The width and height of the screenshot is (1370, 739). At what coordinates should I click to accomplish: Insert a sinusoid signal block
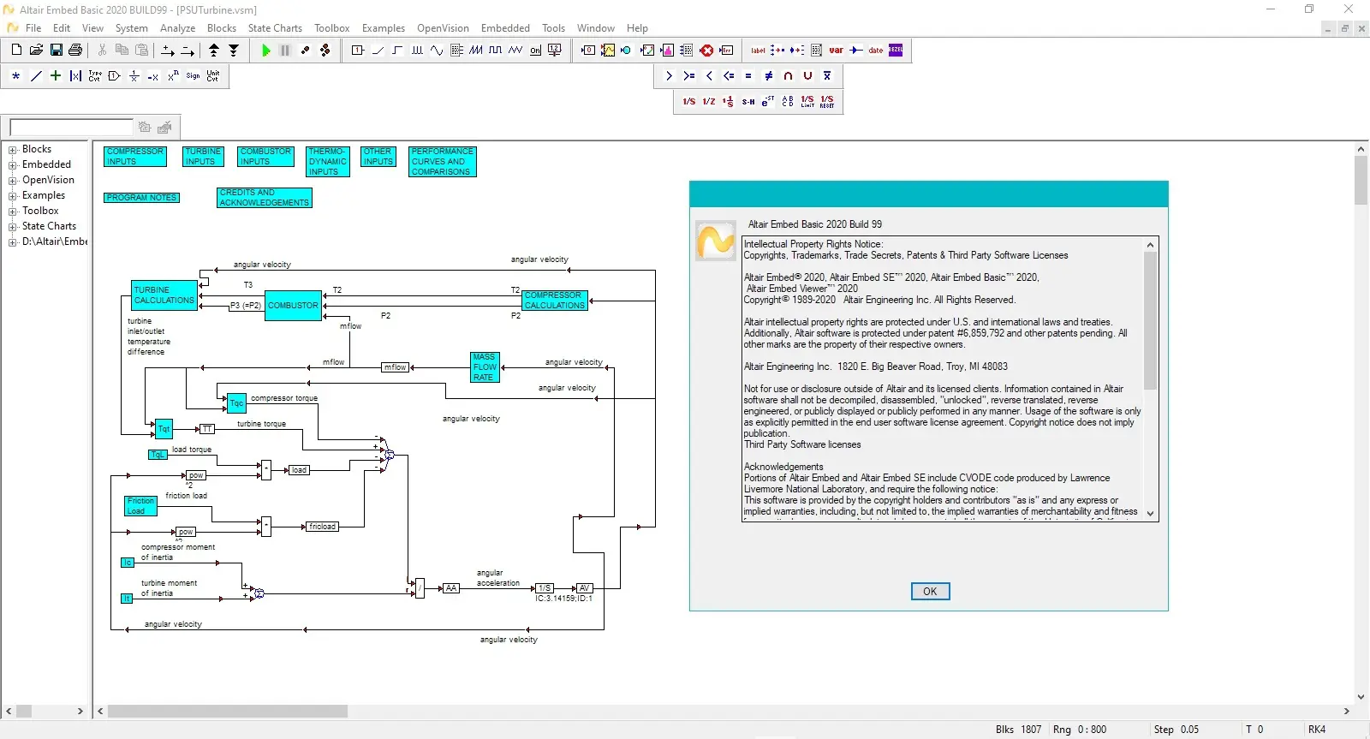coord(437,51)
